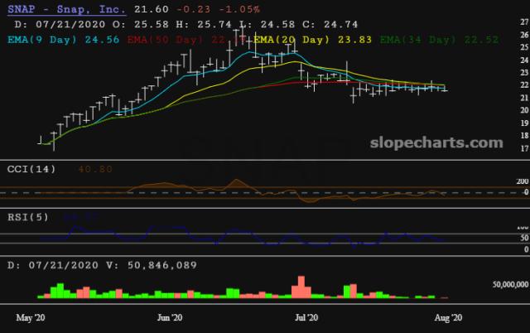Click the Jun '20 date axis label

169,317
